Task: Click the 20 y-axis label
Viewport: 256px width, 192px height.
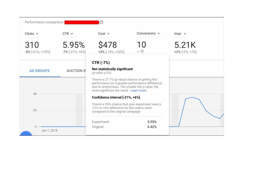Action: coord(35,110)
